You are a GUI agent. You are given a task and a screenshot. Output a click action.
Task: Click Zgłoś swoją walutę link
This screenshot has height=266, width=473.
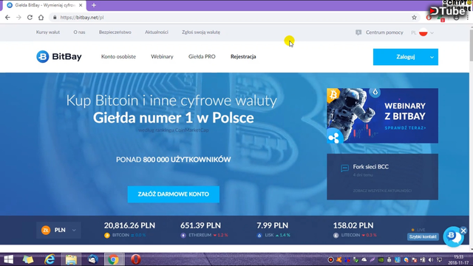[201, 33]
